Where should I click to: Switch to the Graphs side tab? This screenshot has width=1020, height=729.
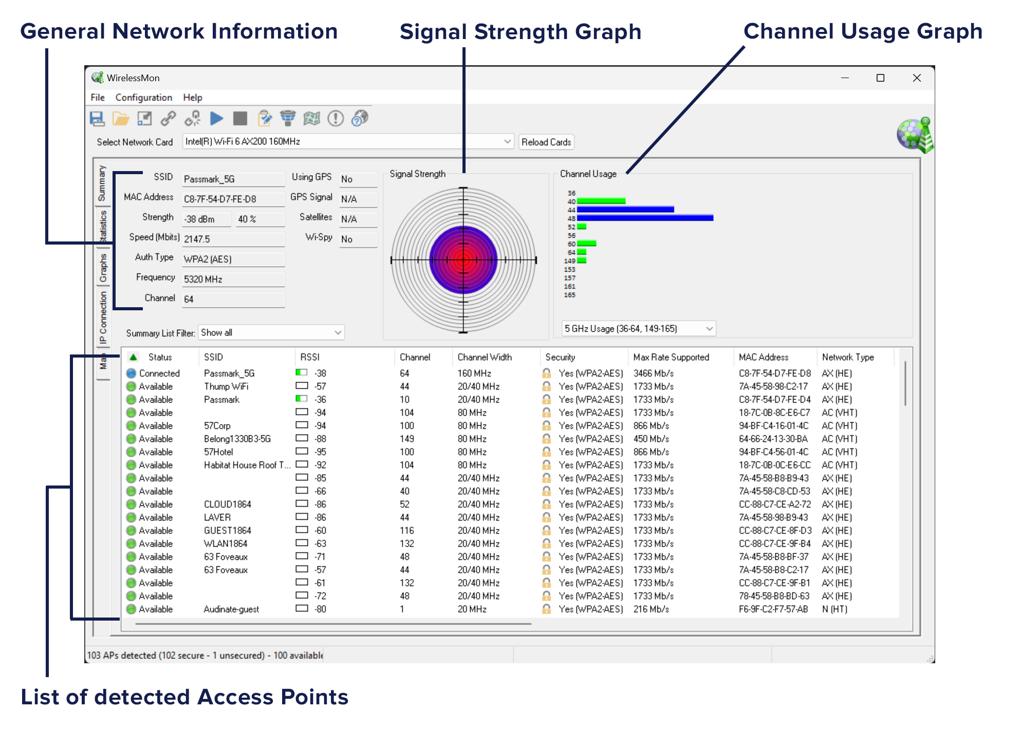(x=103, y=268)
